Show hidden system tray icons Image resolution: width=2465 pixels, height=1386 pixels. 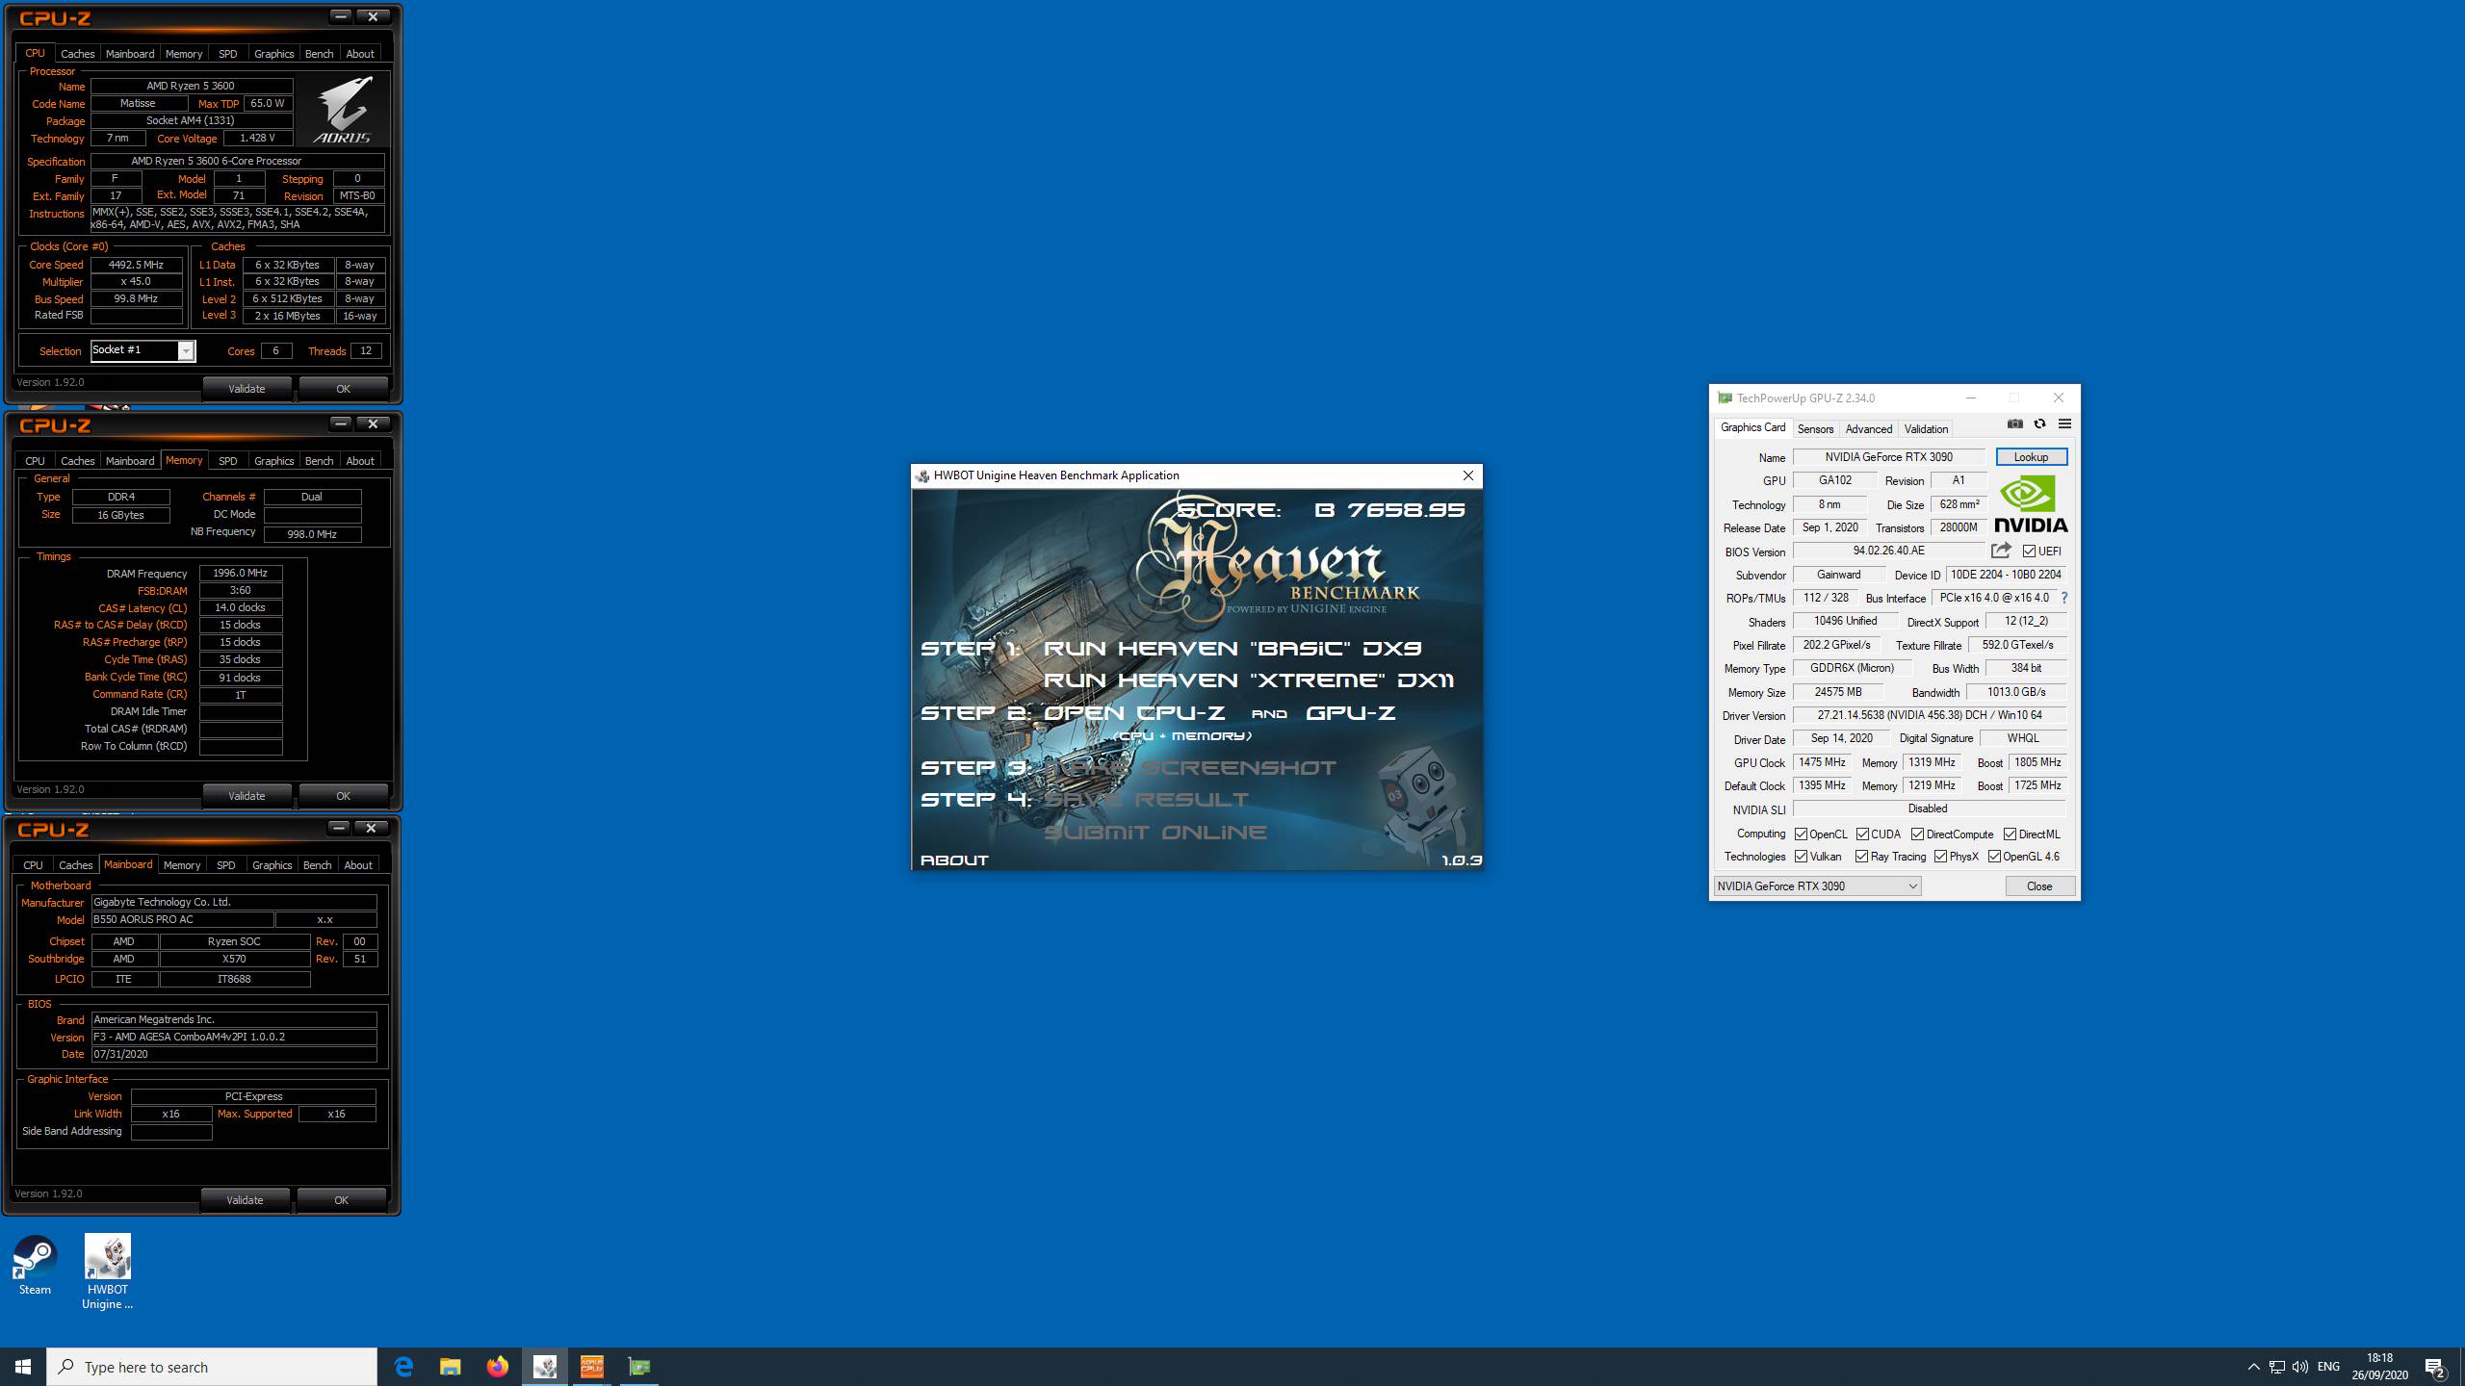[2253, 1367]
